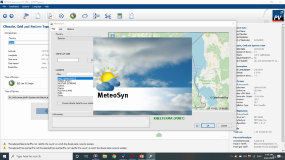Go back with the left arrow toolbar icon
285x160 pixels.
(5, 16)
